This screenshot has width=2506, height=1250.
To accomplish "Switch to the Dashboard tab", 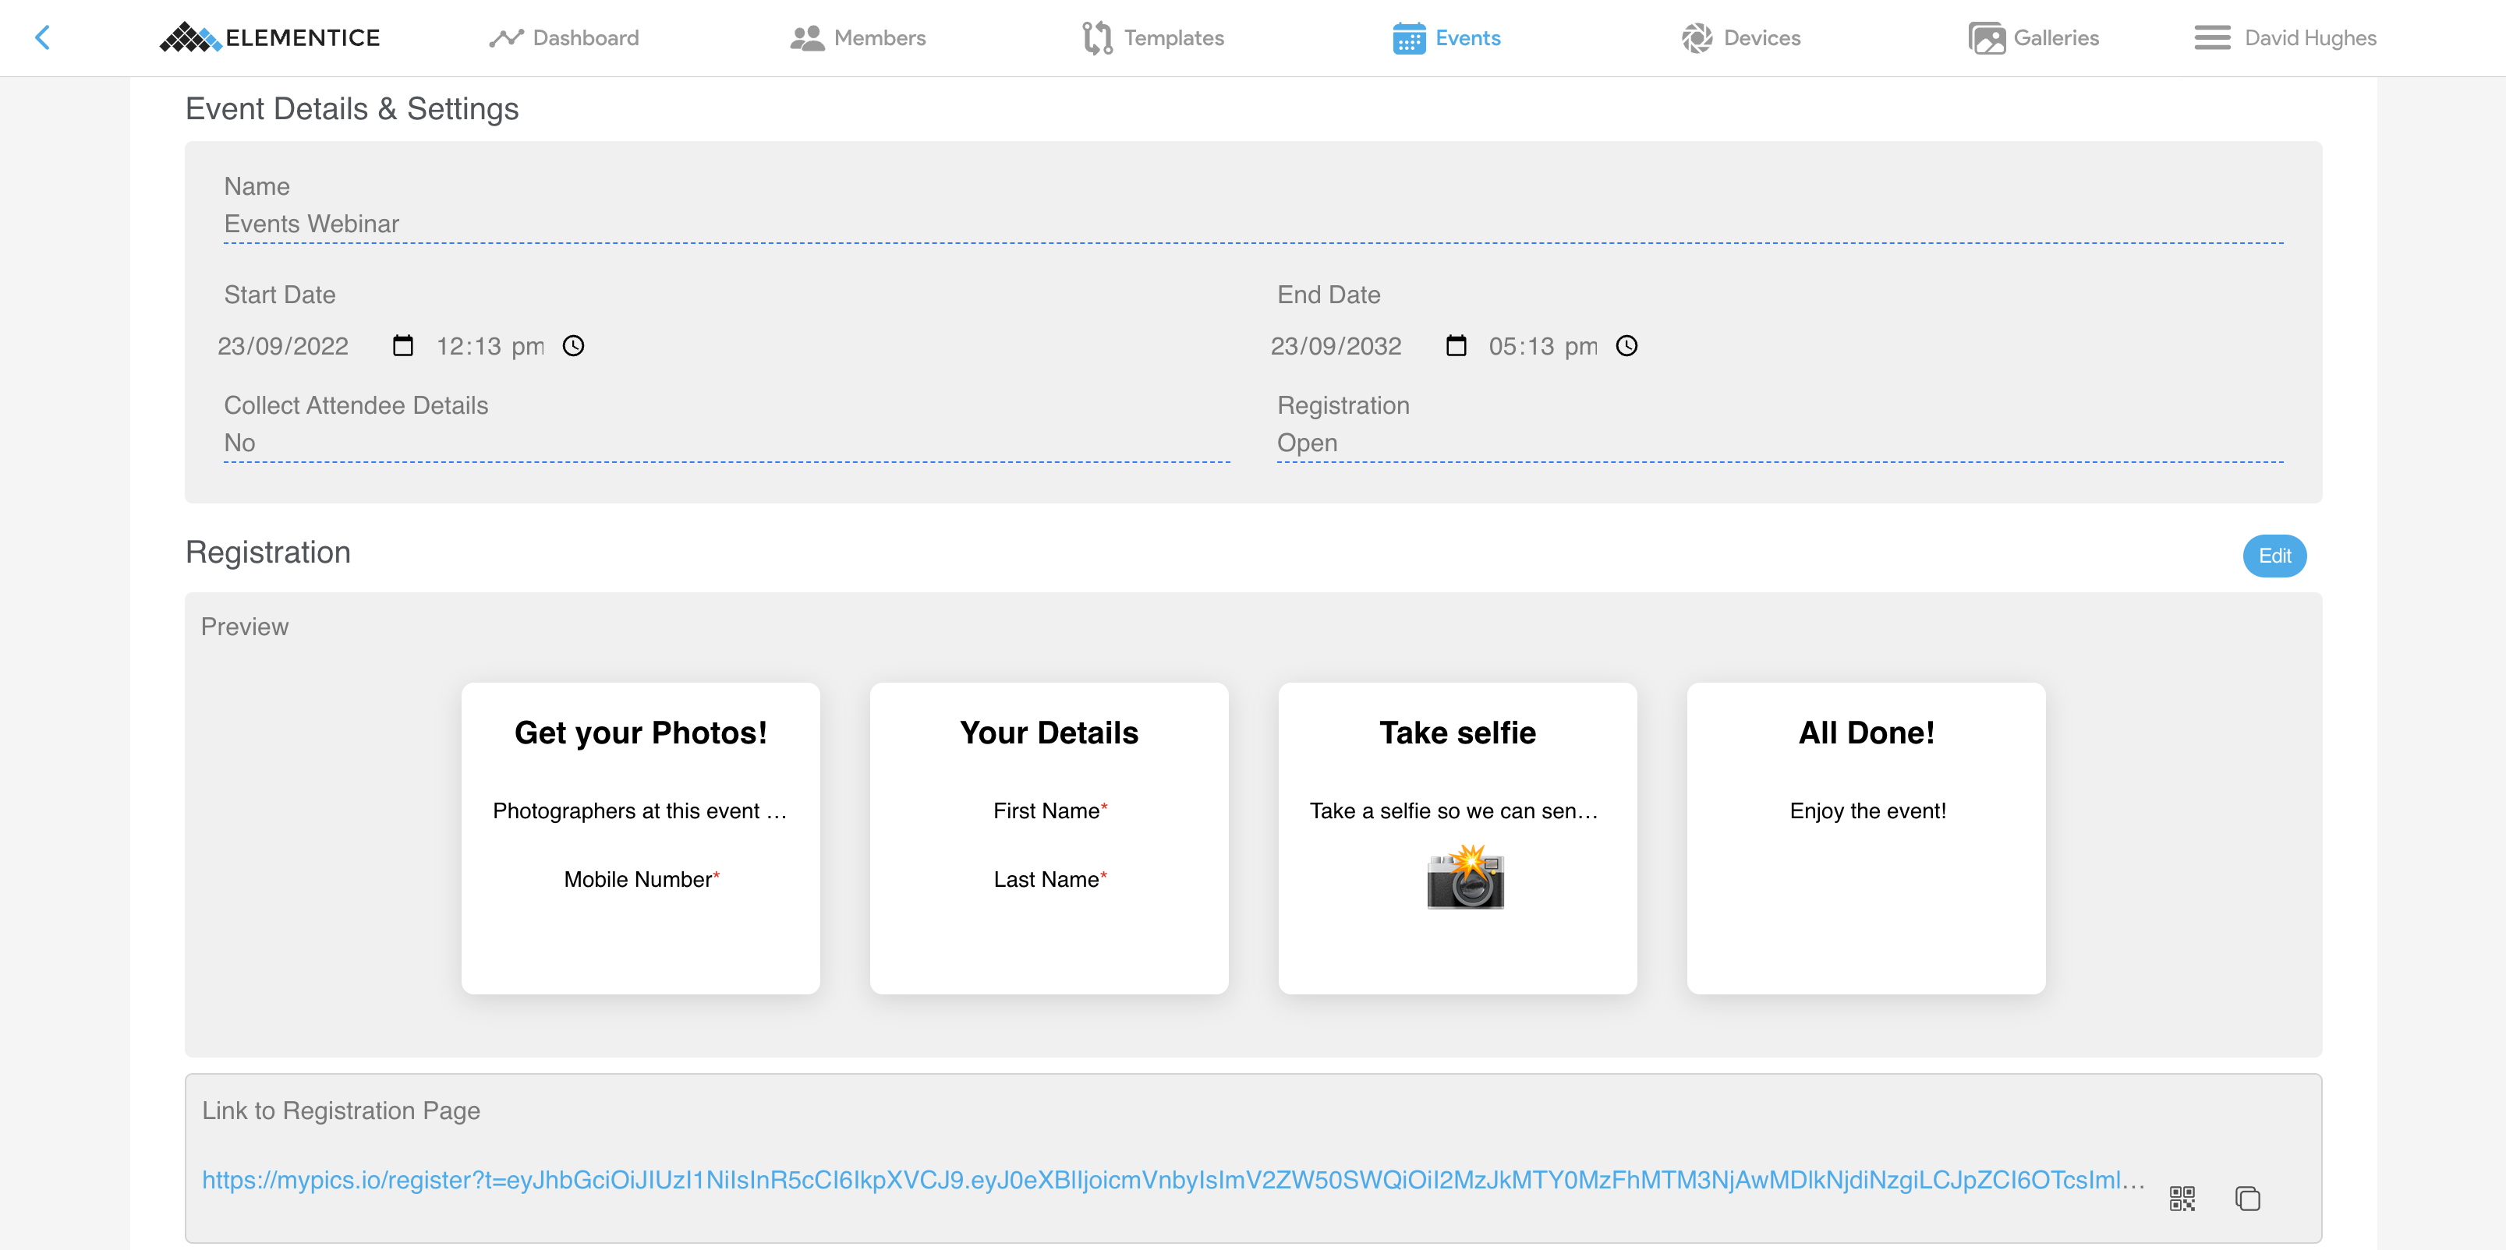I will [565, 38].
